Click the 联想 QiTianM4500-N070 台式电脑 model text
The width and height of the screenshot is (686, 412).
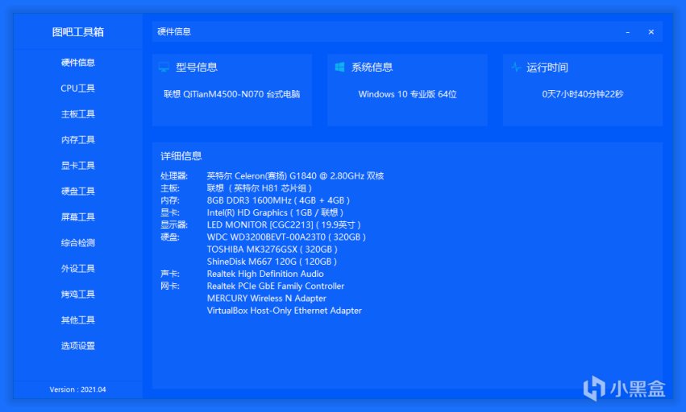pyautogui.click(x=232, y=94)
